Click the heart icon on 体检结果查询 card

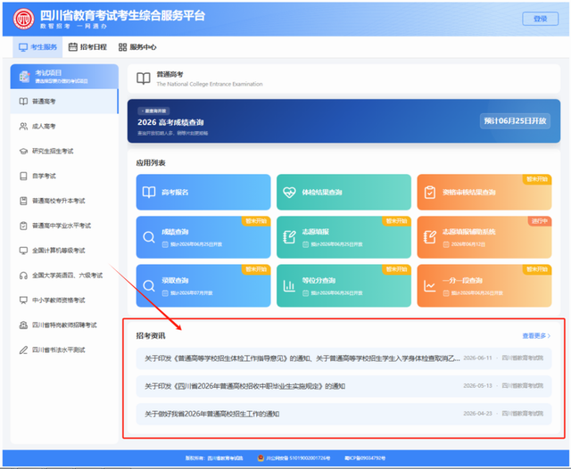[289, 192]
